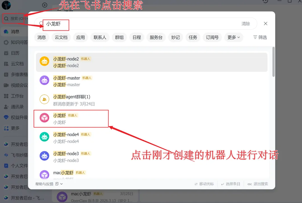
Task: Open the 小龙虾agent群聊(1) result title
Action: tap(72, 97)
